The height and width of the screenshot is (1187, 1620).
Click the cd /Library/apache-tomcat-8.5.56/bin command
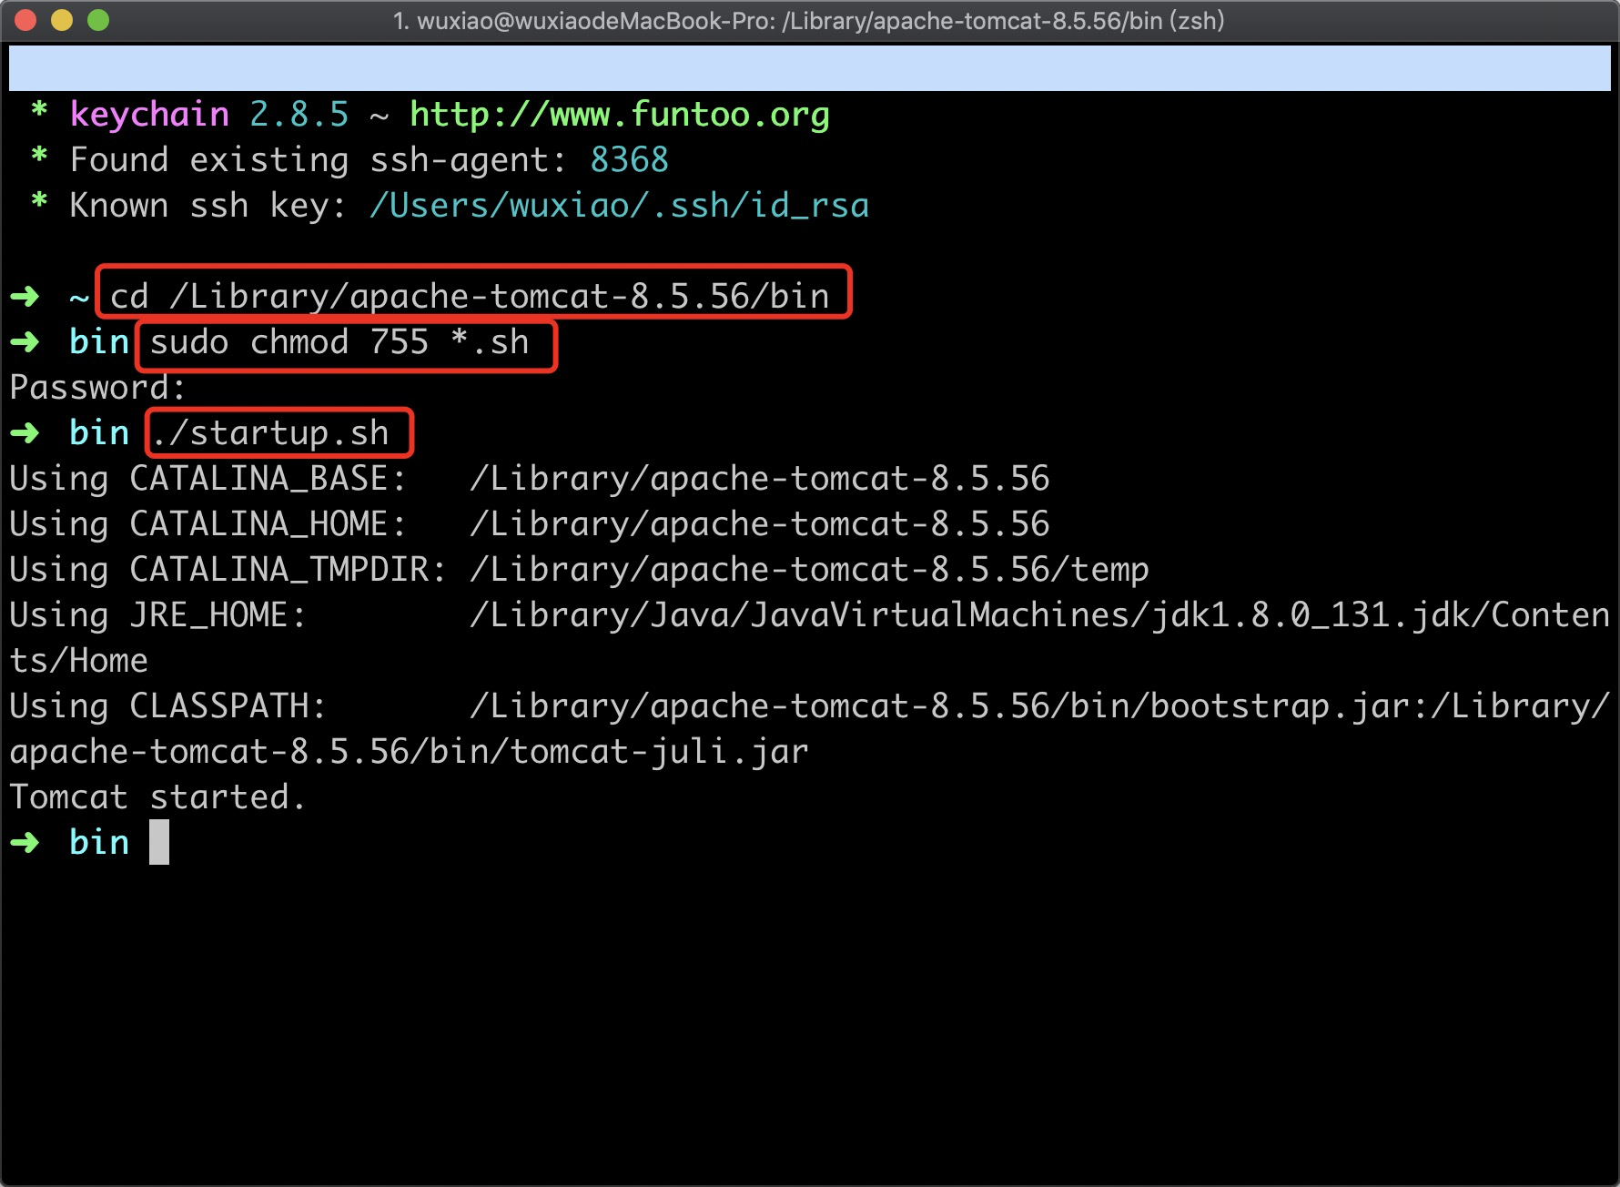point(471,297)
